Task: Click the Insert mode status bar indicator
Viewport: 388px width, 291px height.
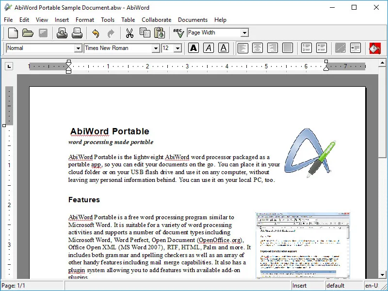Action: [307, 286]
